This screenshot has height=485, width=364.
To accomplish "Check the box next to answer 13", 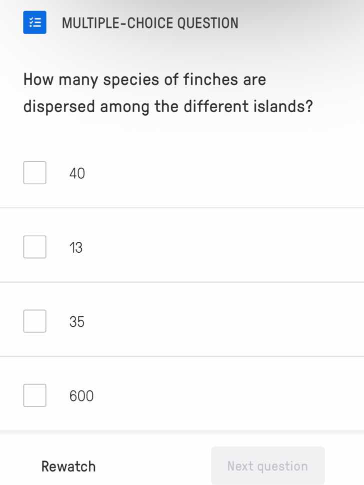I will (34, 247).
